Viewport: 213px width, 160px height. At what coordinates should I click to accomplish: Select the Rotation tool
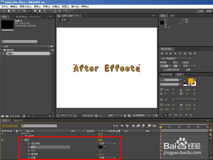point(20,11)
